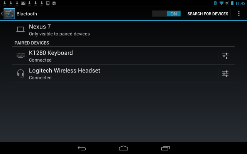Screen dimensions: 247x154
Task: Tap the Bluetooth title text
Action: click(x=27, y=14)
